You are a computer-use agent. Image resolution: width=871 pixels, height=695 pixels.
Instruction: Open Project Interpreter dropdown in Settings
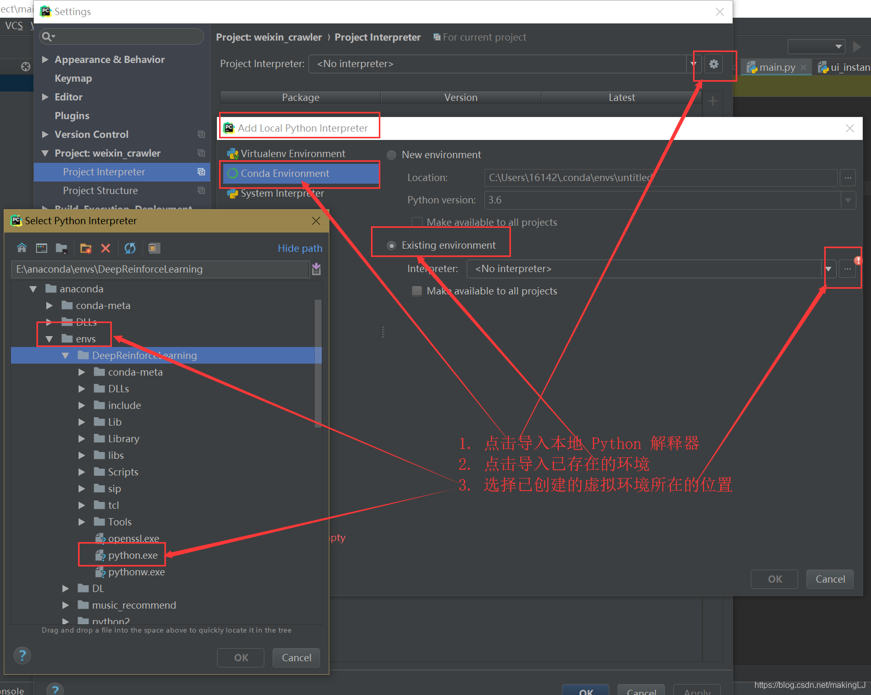694,64
